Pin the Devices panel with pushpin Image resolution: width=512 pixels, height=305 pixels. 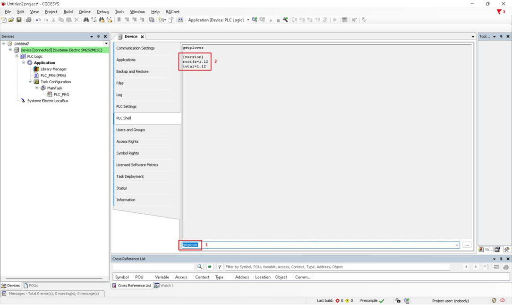click(x=99, y=36)
